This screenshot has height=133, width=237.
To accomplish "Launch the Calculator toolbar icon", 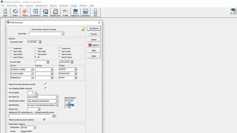I will tap(85, 13).
